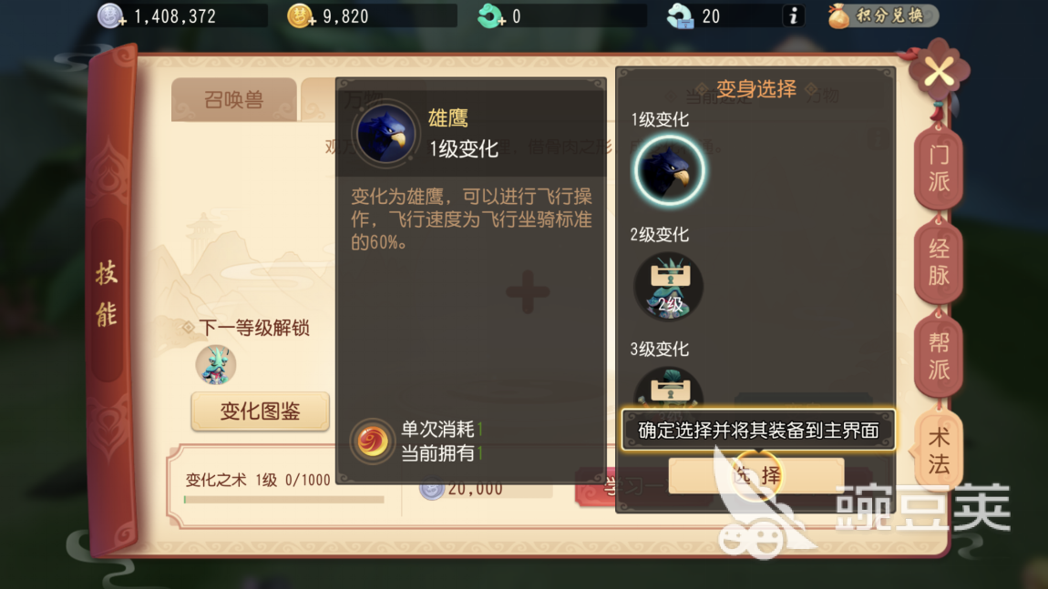Viewport: 1048px width, 589px height.
Task: Select the eagle level 1 transformation icon
Action: pos(668,170)
